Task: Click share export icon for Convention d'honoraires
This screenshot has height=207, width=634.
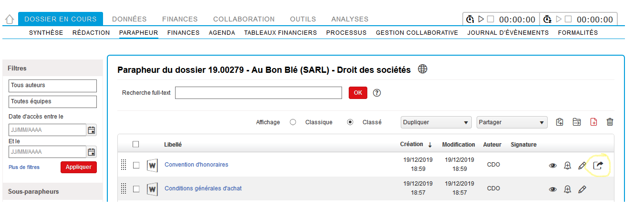Action: tap(598, 165)
